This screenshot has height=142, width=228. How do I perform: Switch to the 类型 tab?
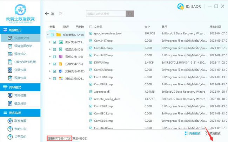(x=52, y=27)
